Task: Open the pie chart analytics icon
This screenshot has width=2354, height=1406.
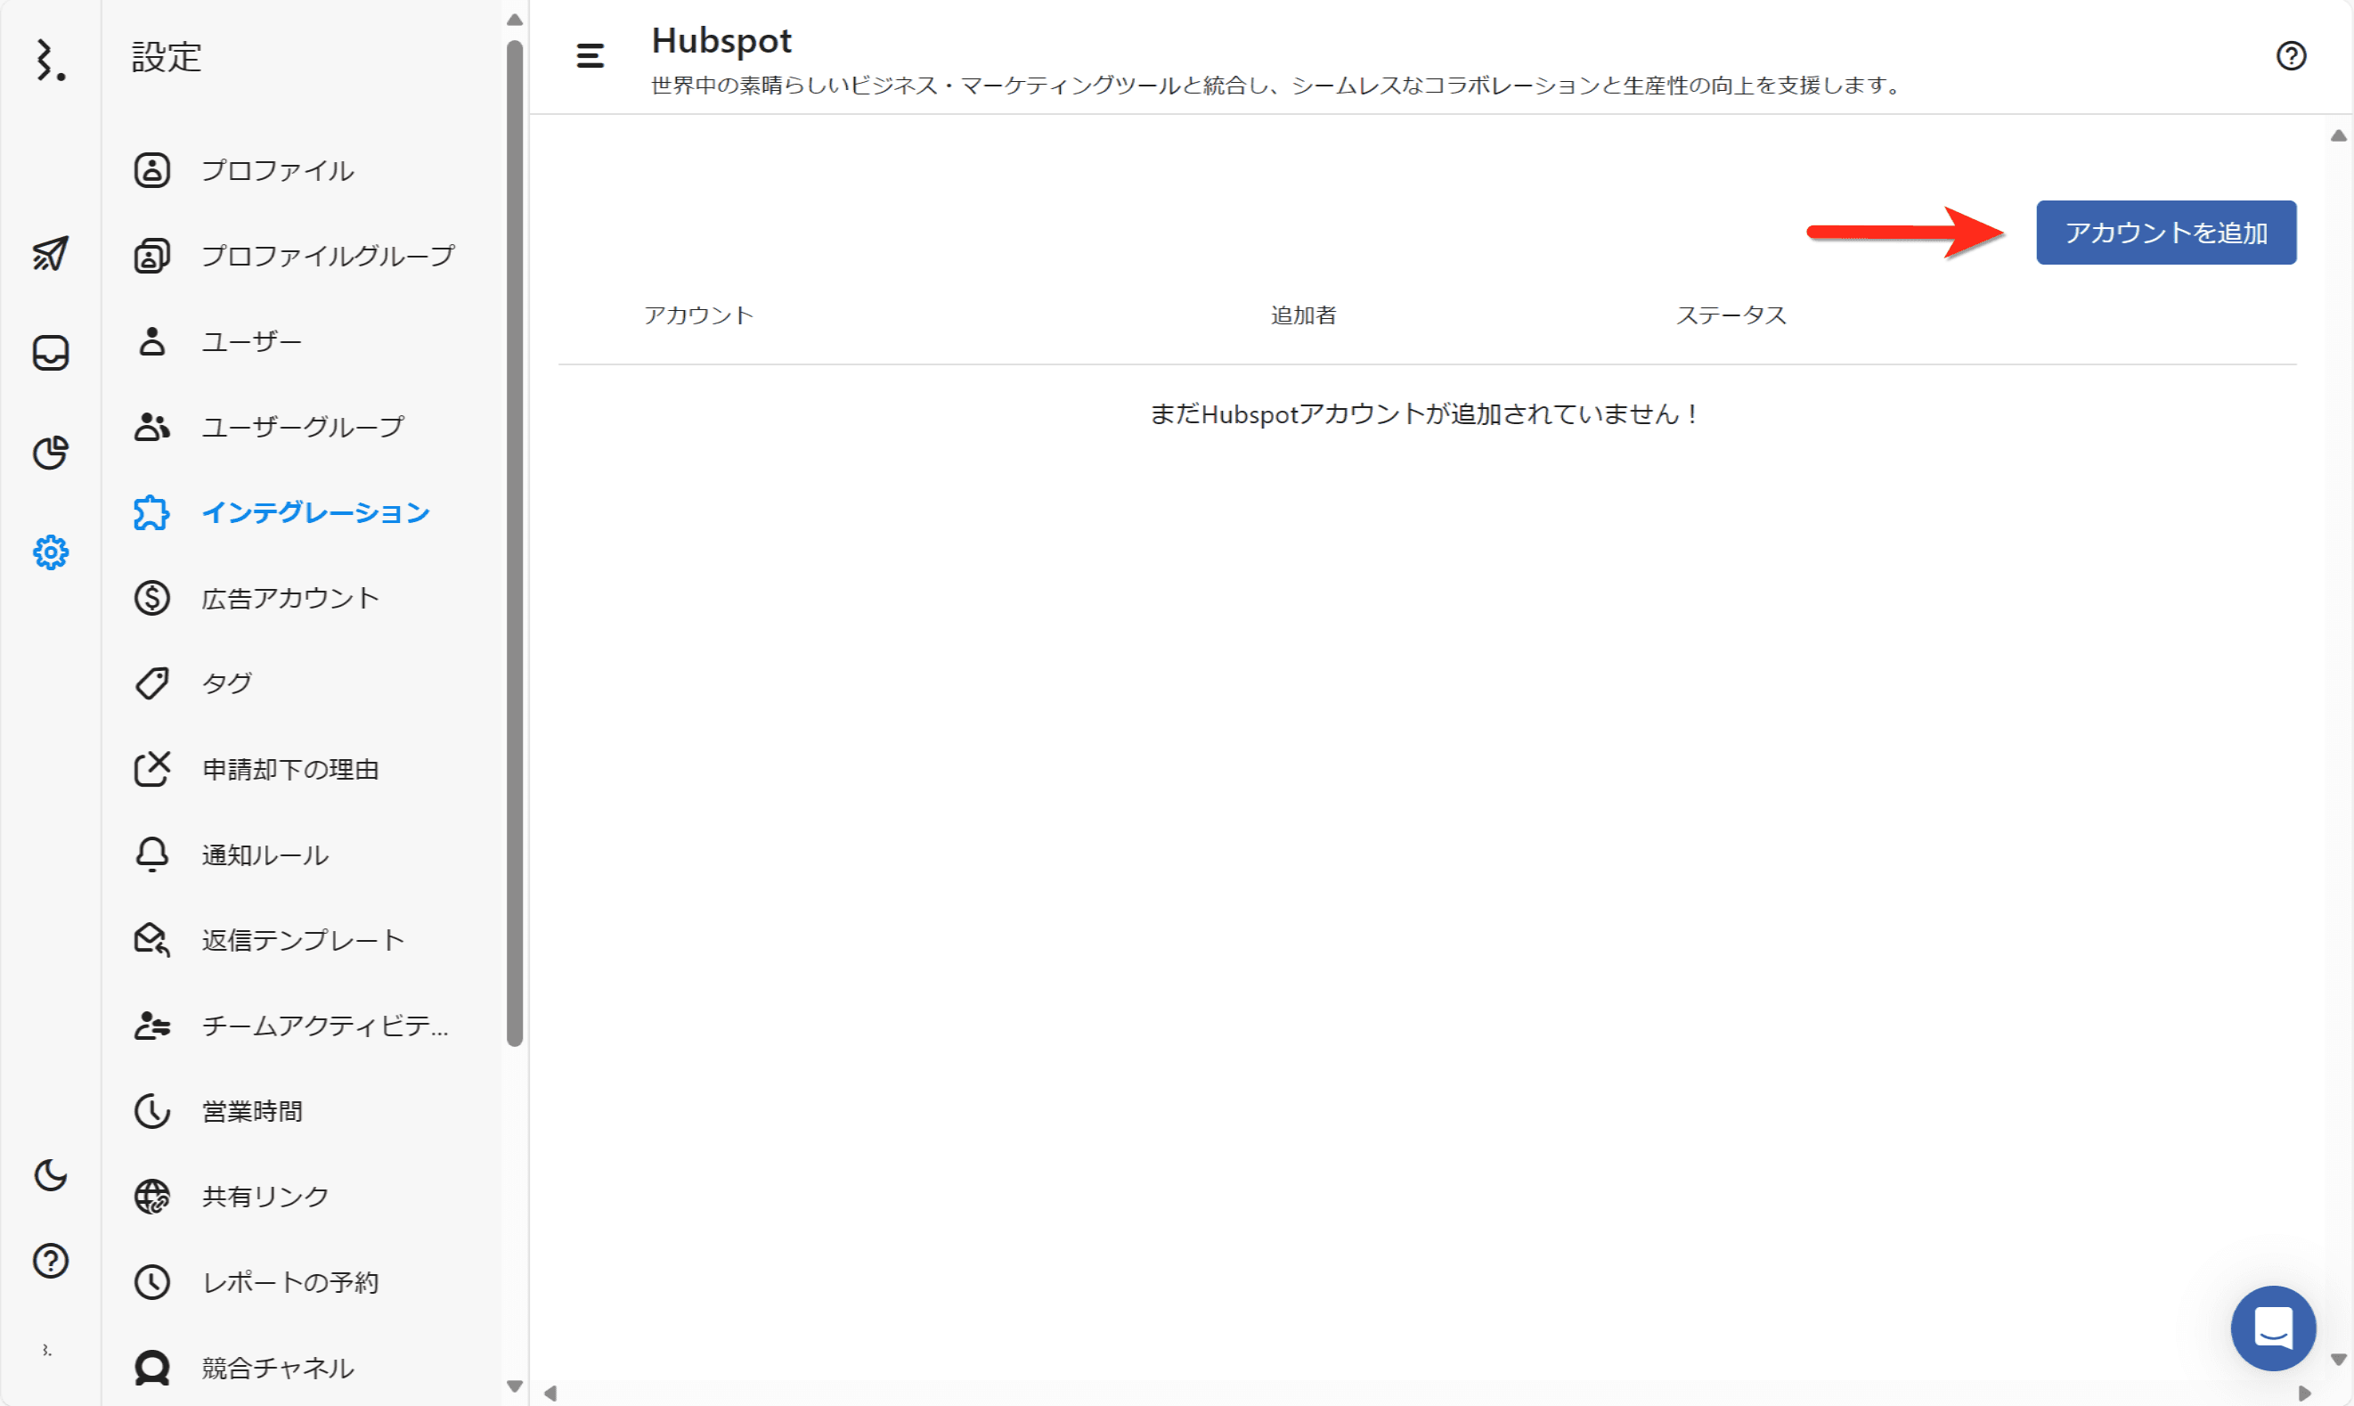Action: pyautogui.click(x=50, y=453)
